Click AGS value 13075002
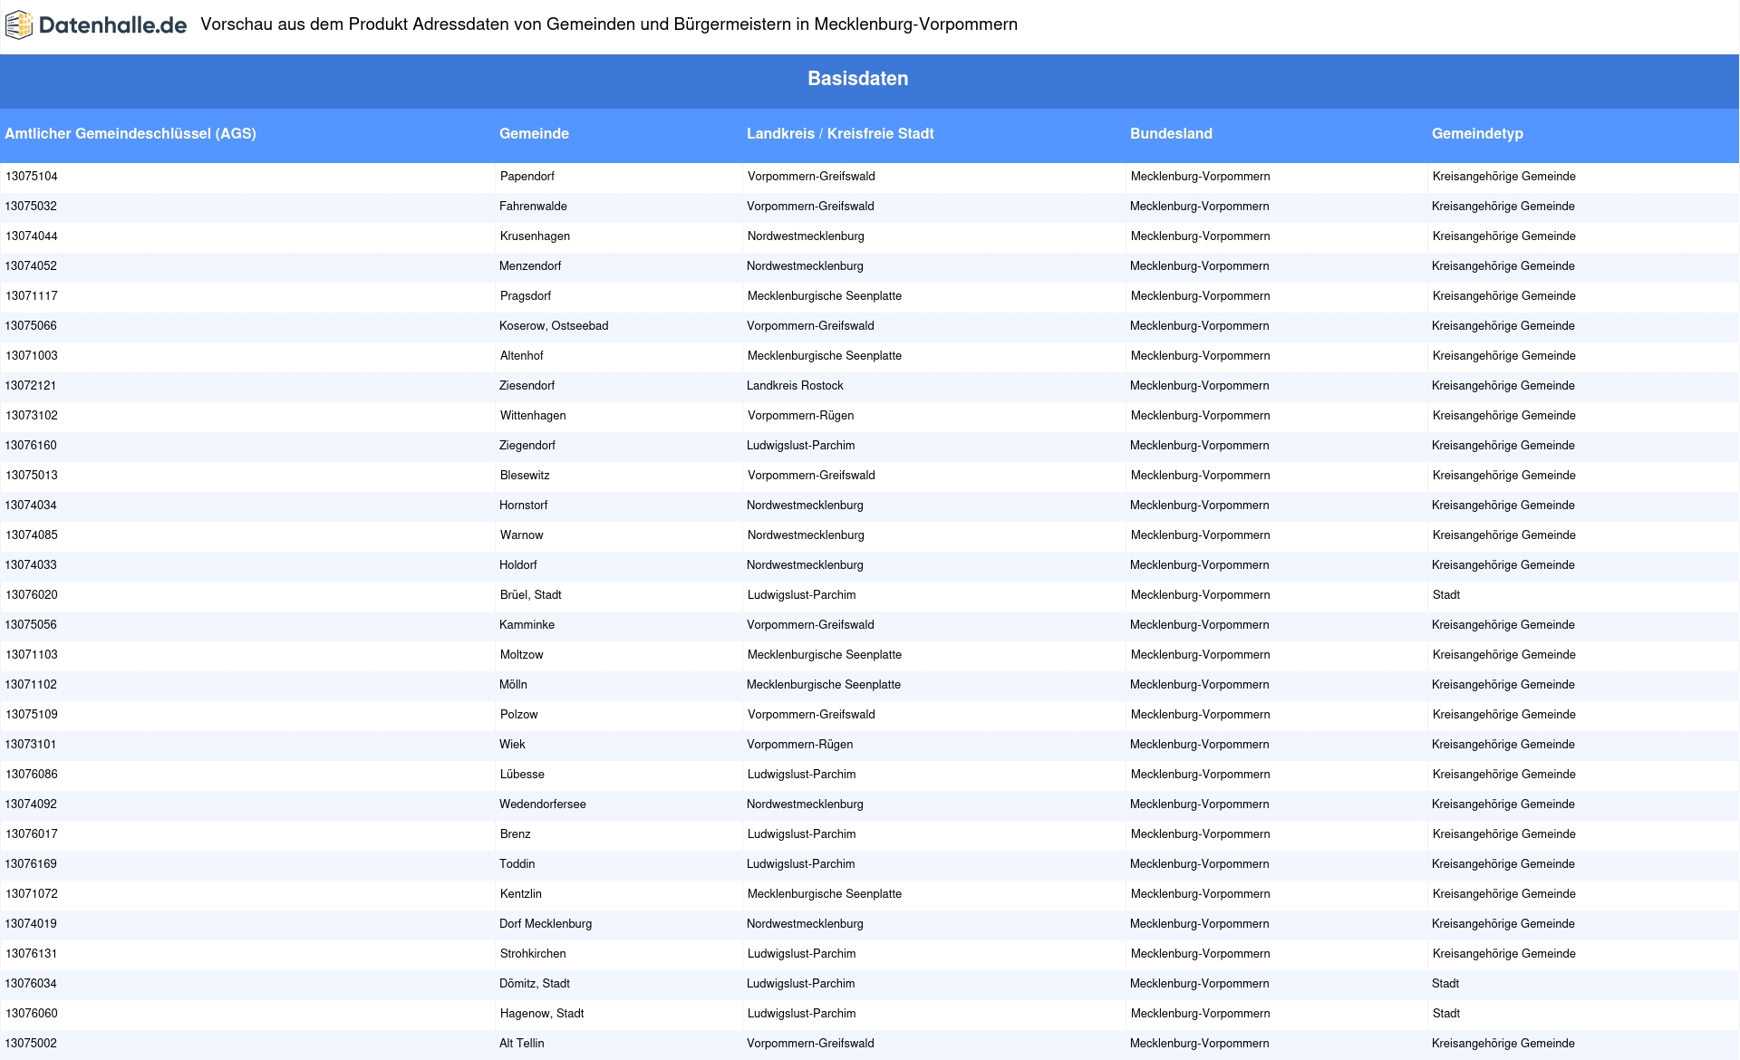The width and height of the screenshot is (1740, 1060). (31, 1043)
